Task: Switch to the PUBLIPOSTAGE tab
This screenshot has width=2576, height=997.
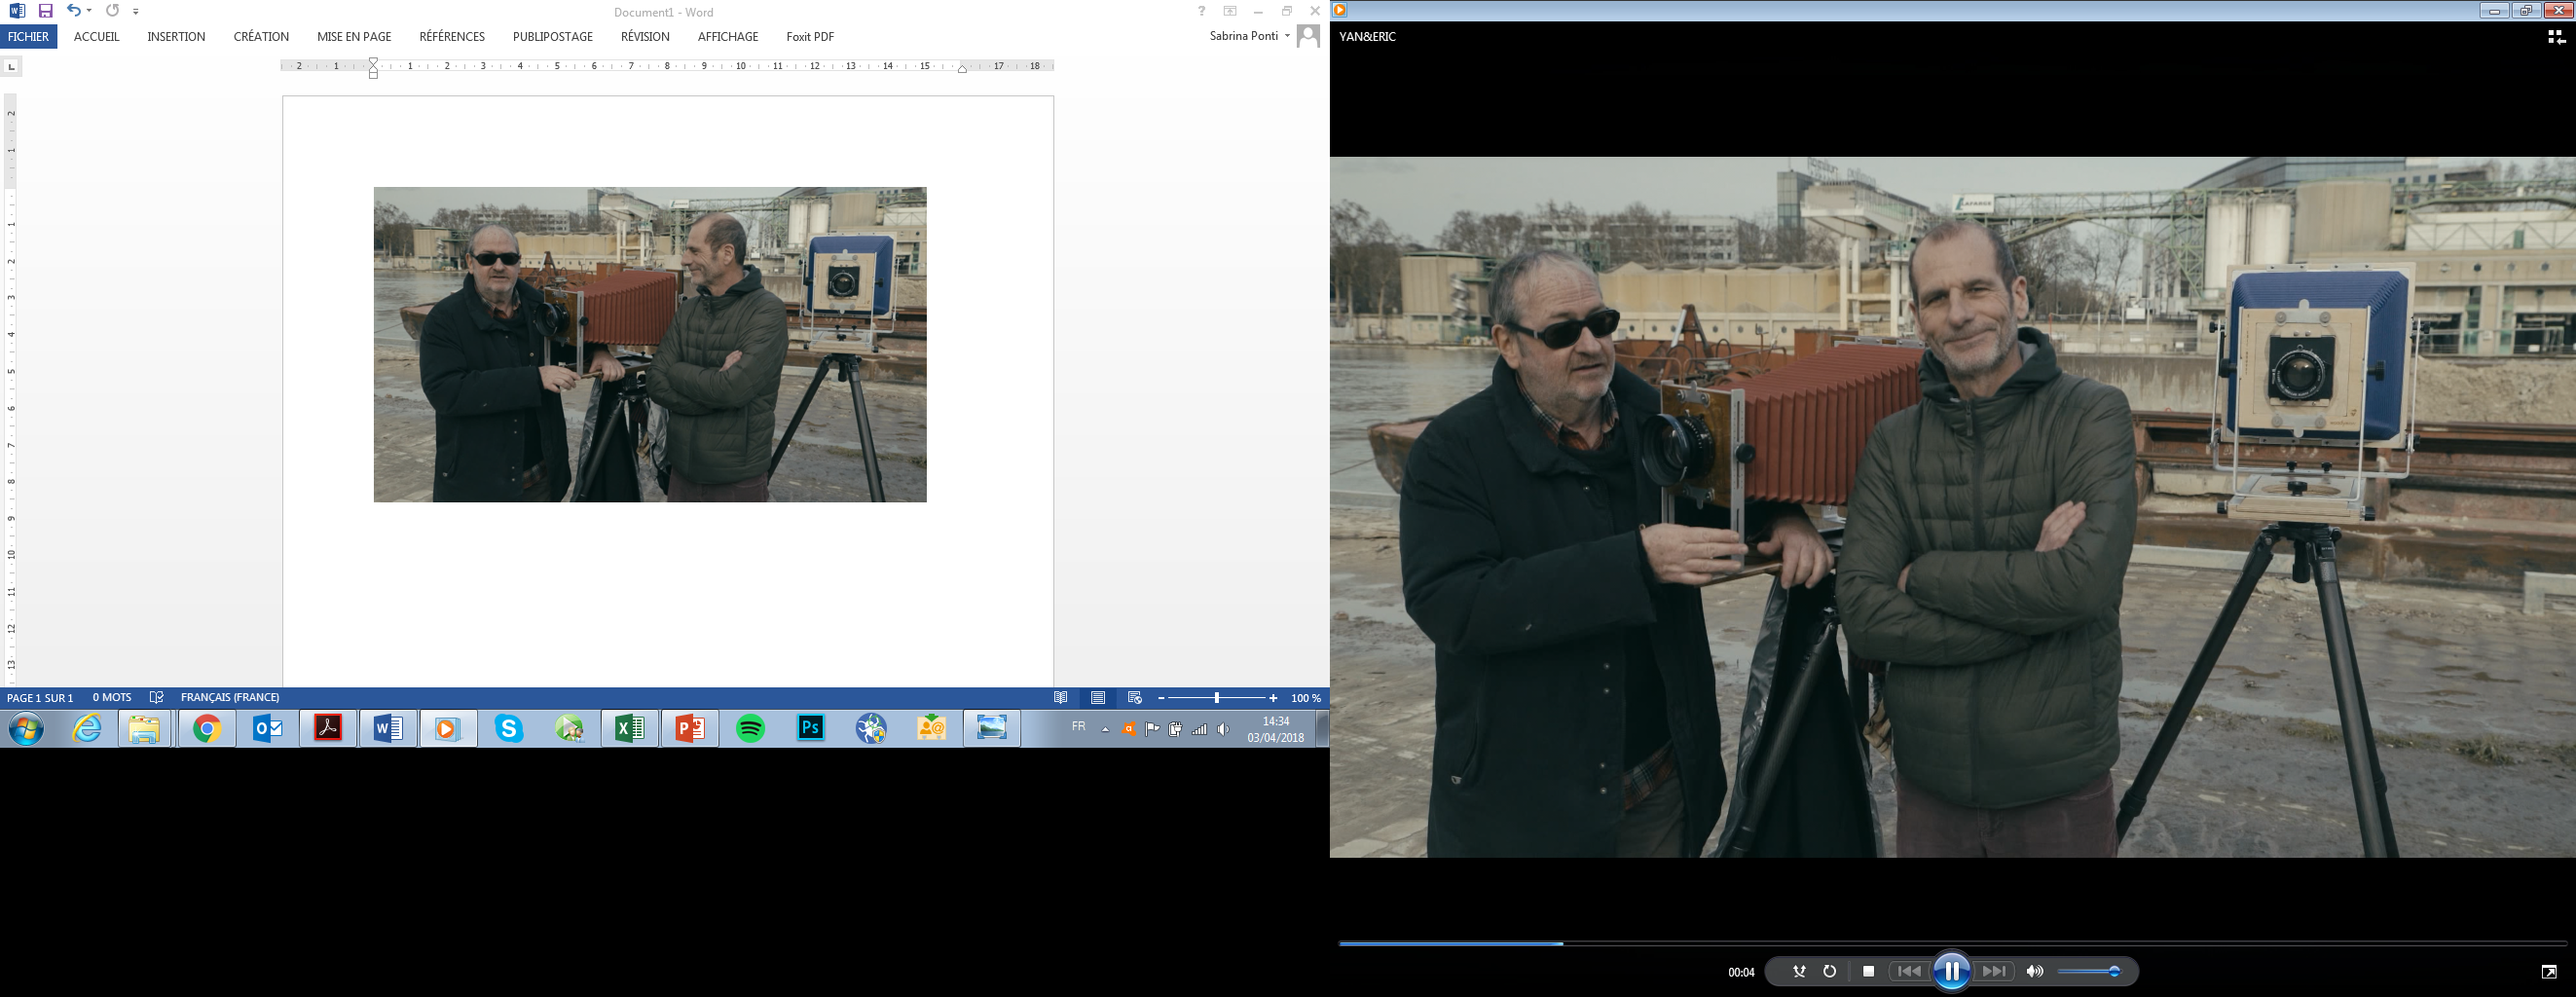Action: [553, 36]
